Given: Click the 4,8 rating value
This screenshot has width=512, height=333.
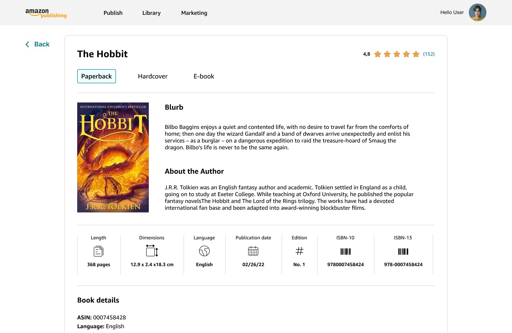Looking at the screenshot, I should [366, 54].
